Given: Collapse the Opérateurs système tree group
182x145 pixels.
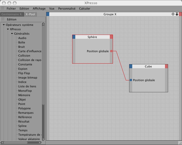Looking at the screenshot, I should (4, 25).
